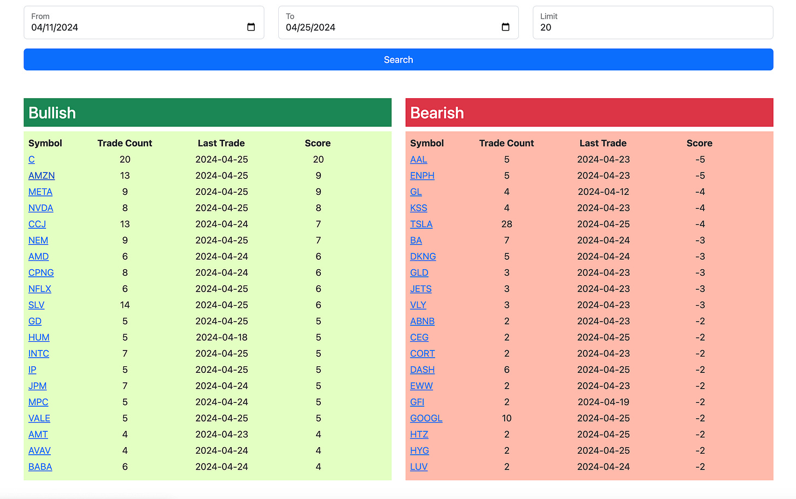Open the HYG symbol link
Screen dimensions: 796x499
[x=420, y=450]
